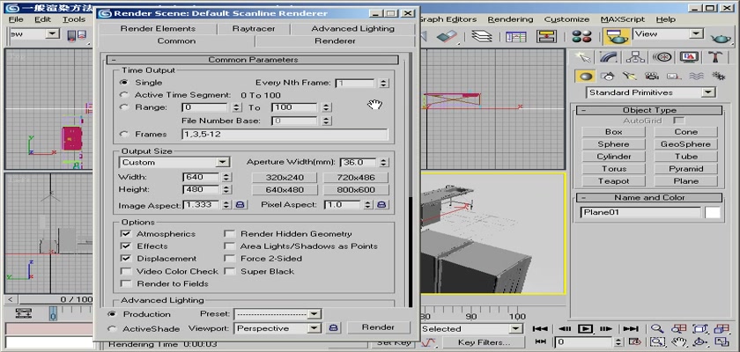Select the Space Warps wave icon

(696, 77)
